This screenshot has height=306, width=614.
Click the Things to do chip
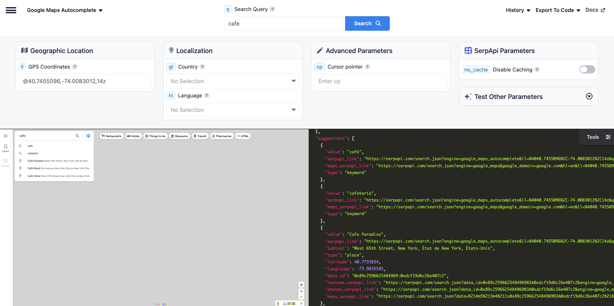click(x=155, y=136)
